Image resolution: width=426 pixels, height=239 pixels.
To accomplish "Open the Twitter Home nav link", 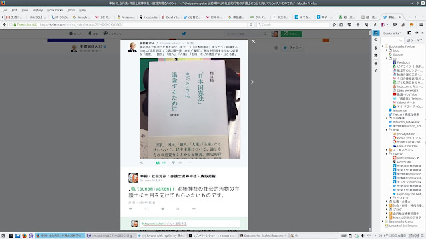I will (x=75, y=34).
